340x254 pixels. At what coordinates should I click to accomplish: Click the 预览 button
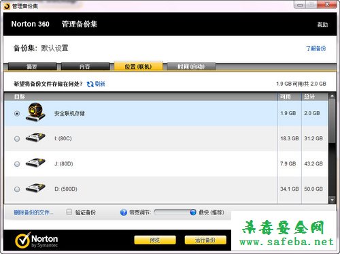pyautogui.click(x=155, y=240)
